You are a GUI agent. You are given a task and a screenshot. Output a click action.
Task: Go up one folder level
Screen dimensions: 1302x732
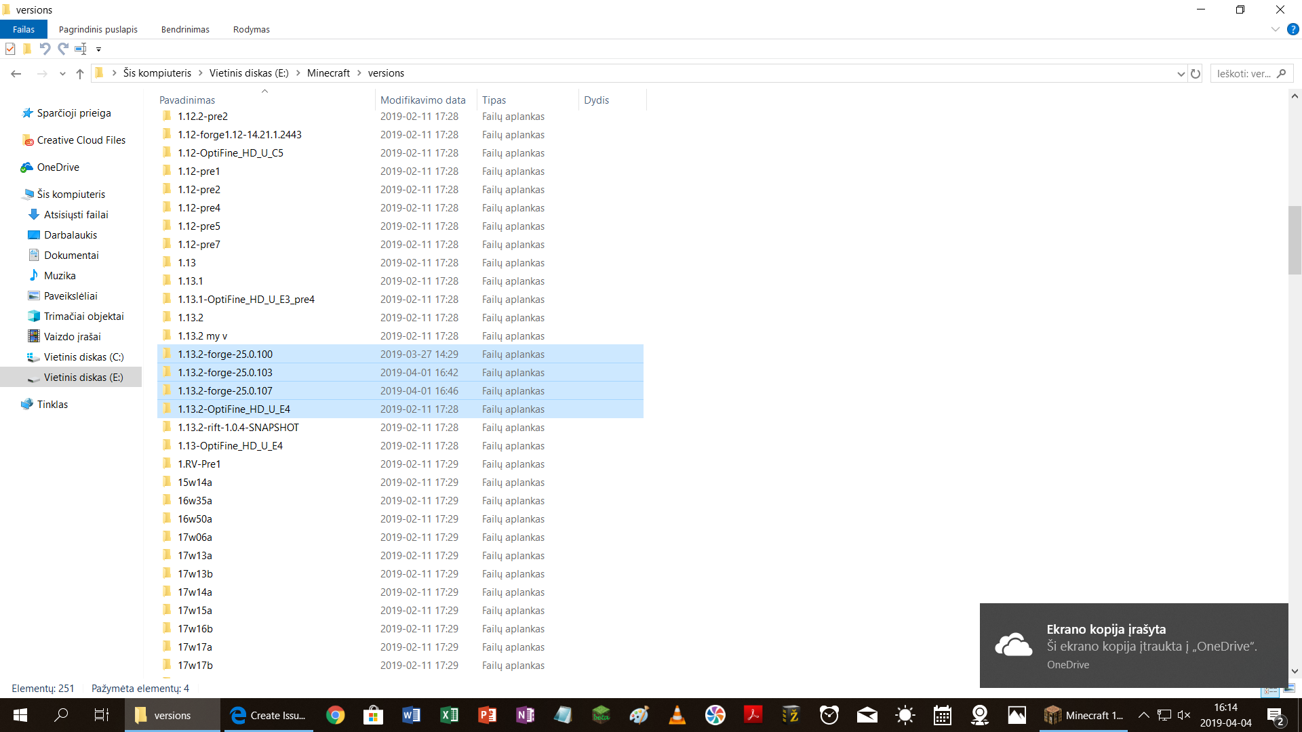pos(80,73)
